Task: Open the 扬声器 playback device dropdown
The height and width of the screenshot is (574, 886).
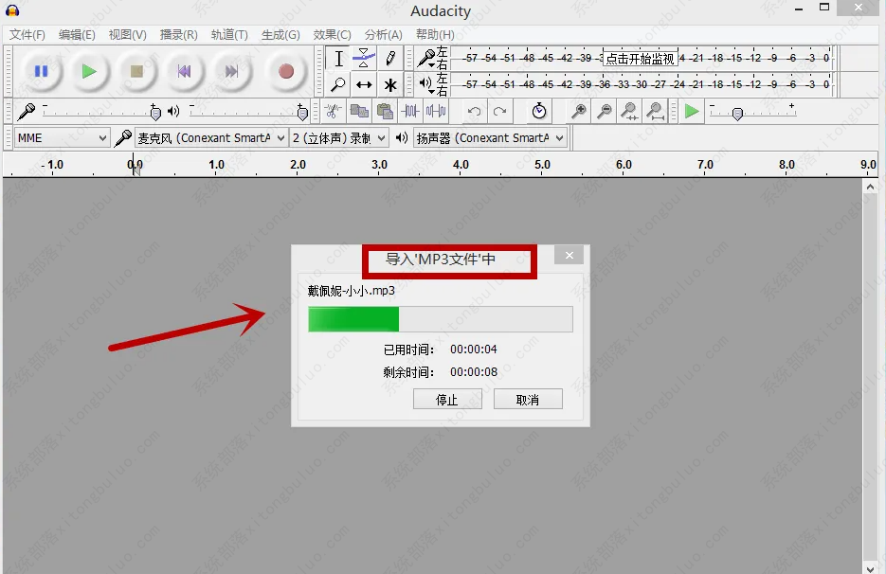Action: pyautogui.click(x=491, y=138)
